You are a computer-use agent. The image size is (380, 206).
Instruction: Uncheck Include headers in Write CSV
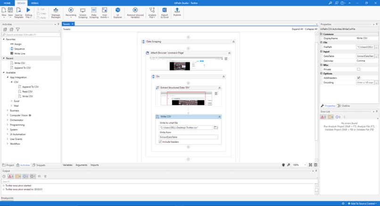coord(160,142)
